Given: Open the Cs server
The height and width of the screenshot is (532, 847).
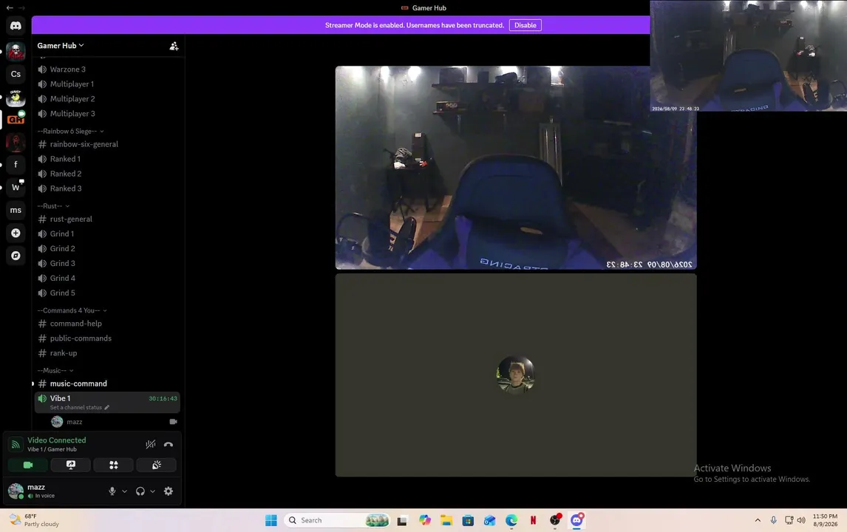Looking at the screenshot, I should click(x=16, y=74).
